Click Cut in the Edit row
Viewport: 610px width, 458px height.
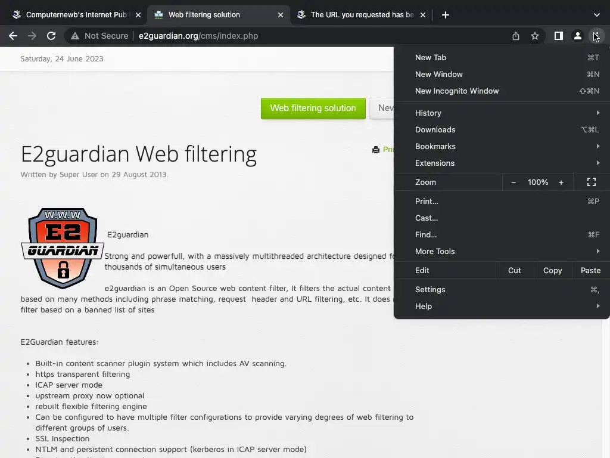514,270
